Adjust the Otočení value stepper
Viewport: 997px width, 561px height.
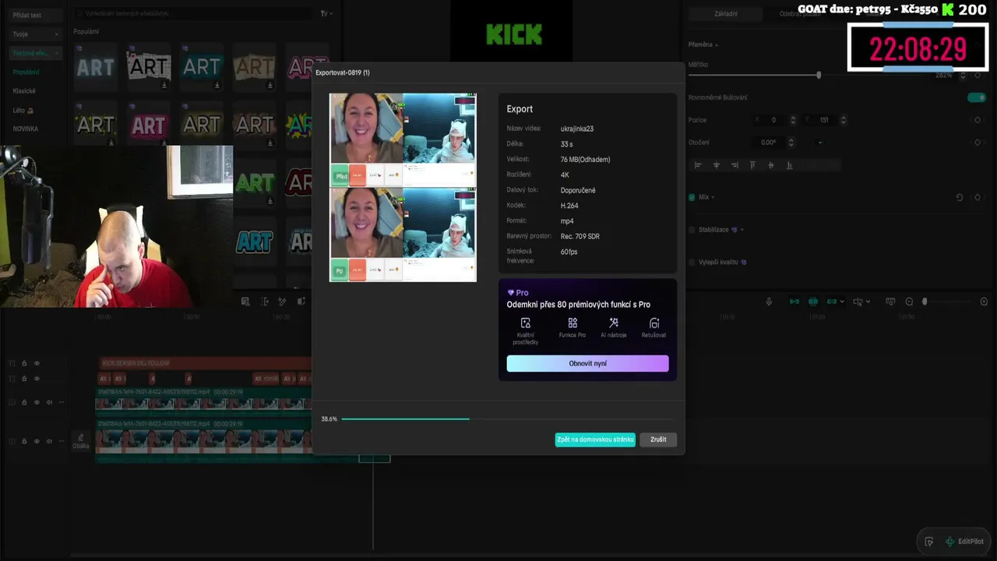coord(791,143)
